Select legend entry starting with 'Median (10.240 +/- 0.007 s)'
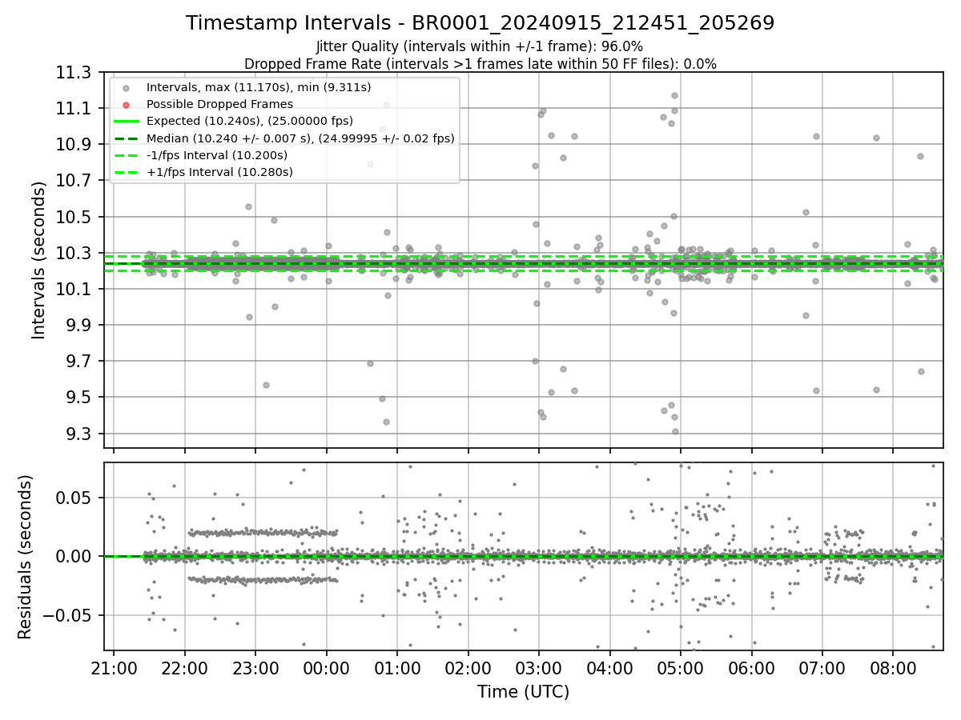The width and height of the screenshot is (961, 720). pyautogui.click(x=300, y=138)
